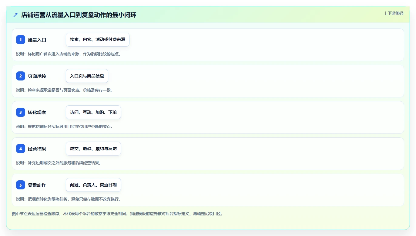Select the 问题、负责人、复查日期 chip
This screenshot has width=416, height=236.
93,185
